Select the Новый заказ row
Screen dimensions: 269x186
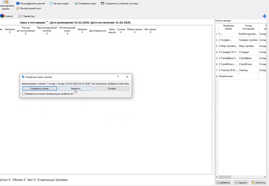241,76
